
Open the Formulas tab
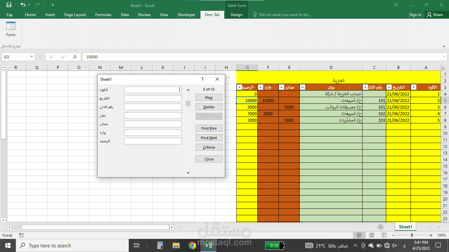(103, 15)
